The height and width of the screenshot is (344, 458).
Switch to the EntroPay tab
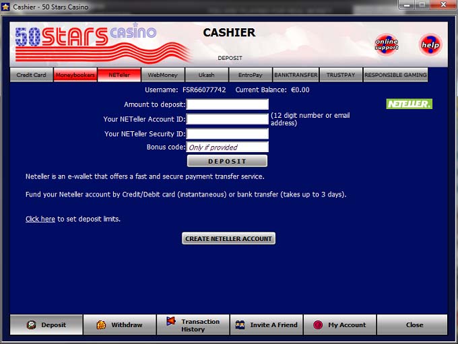pyautogui.click(x=250, y=75)
